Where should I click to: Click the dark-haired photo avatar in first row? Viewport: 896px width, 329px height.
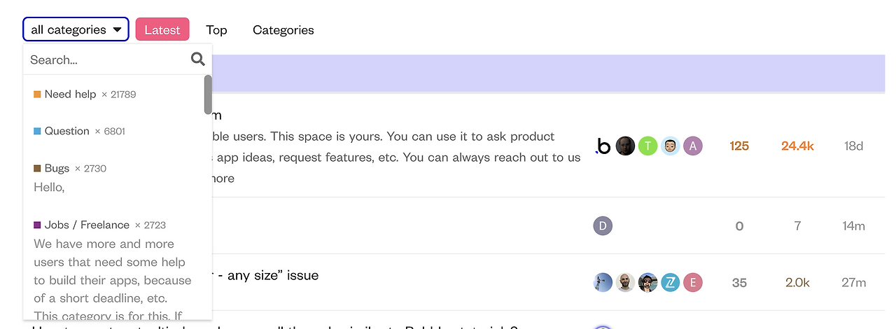pyautogui.click(x=625, y=146)
